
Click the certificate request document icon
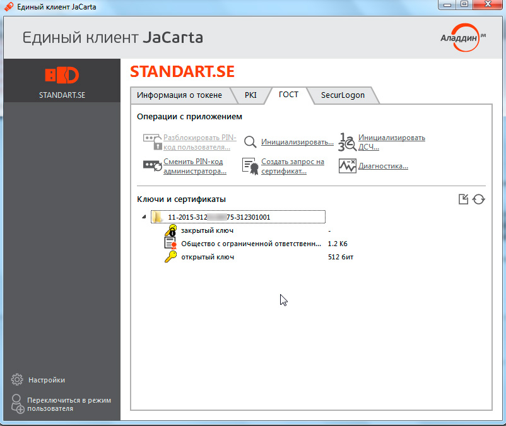[250, 166]
